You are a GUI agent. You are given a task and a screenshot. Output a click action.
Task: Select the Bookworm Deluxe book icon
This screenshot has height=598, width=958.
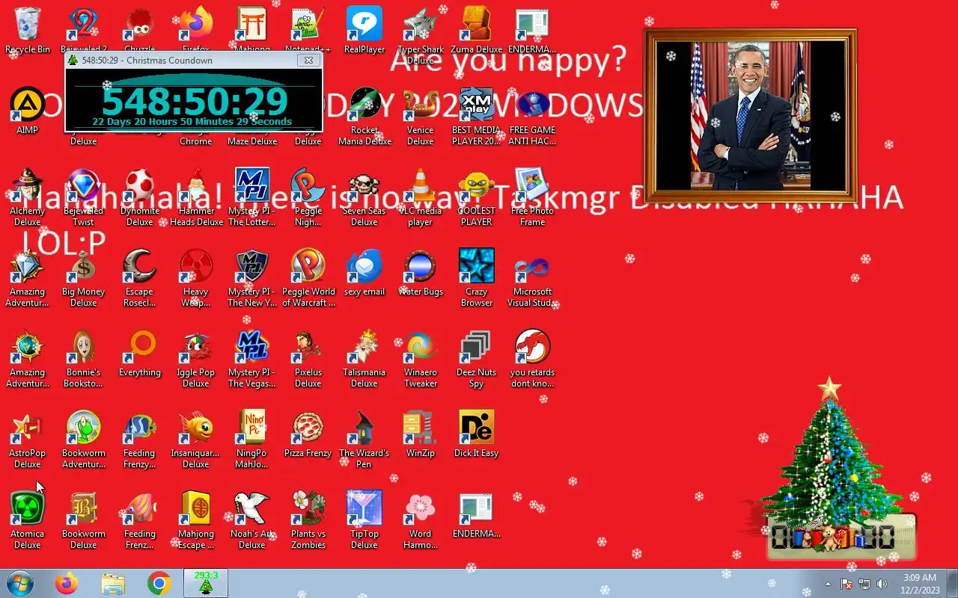click(83, 520)
